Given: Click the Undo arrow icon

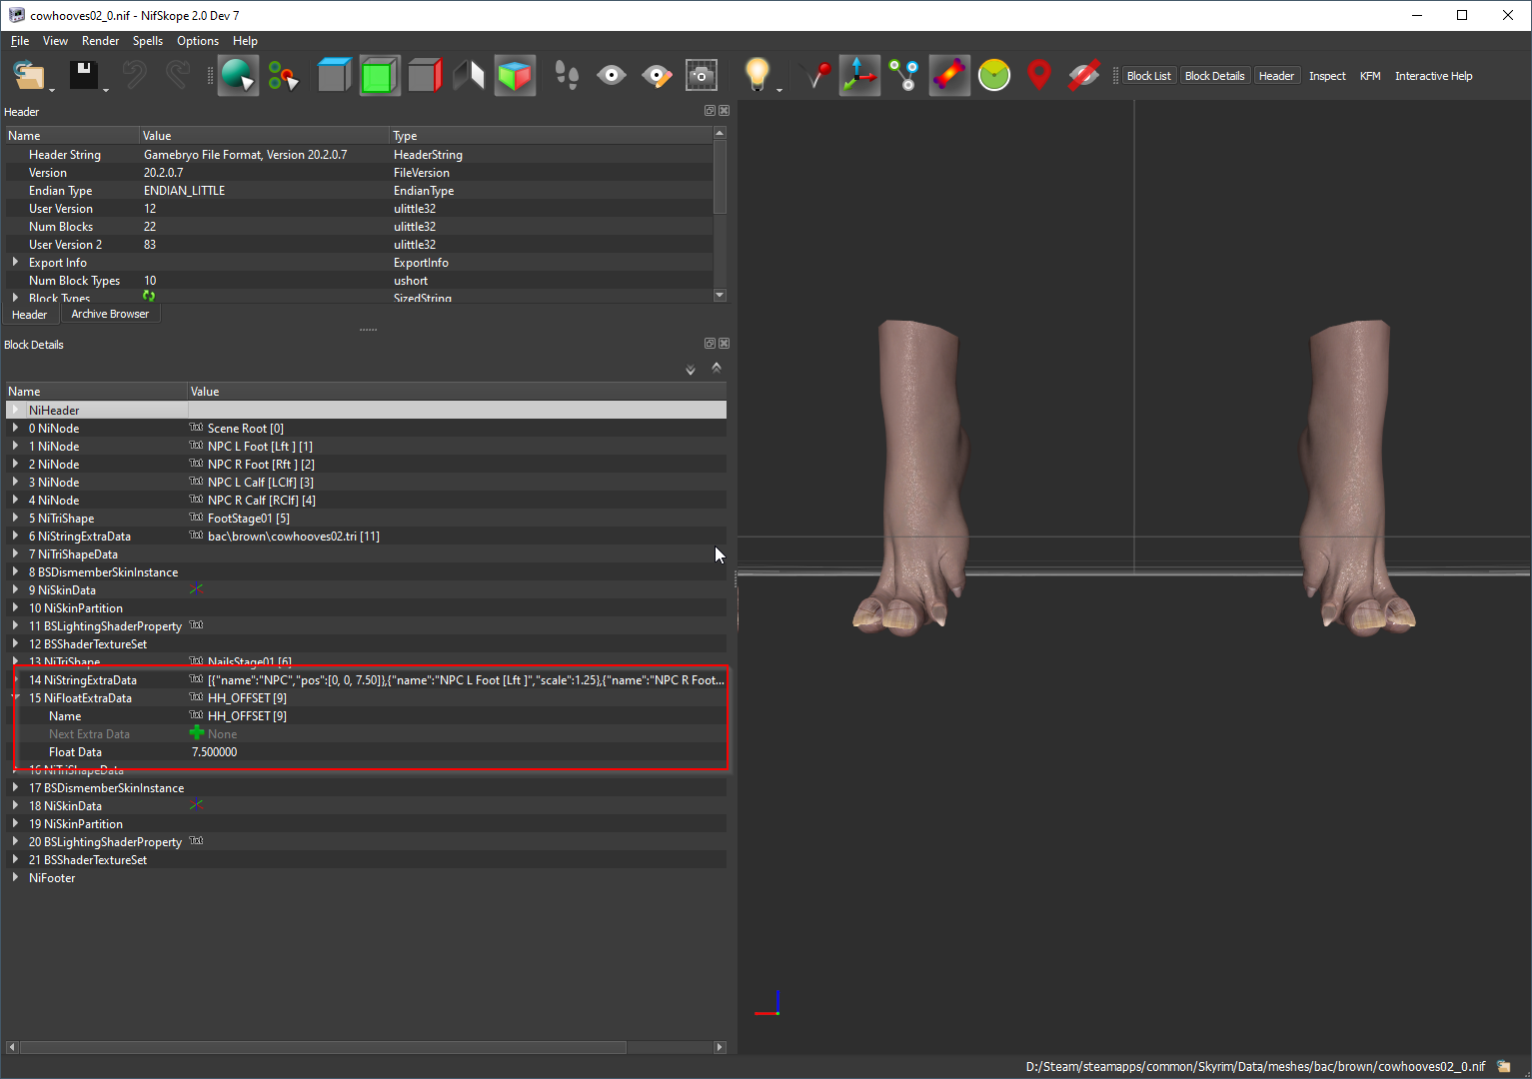Looking at the screenshot, I should (x=133, y=76).
